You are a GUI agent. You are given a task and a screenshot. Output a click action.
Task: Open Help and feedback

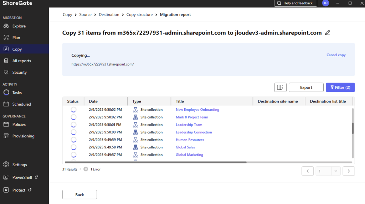[295, 3]
